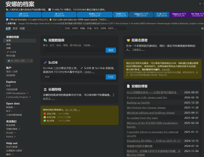This screenshot has height=157, width=204.
Task: Click the blue 打开 button
Action: [x=111, y=77]
